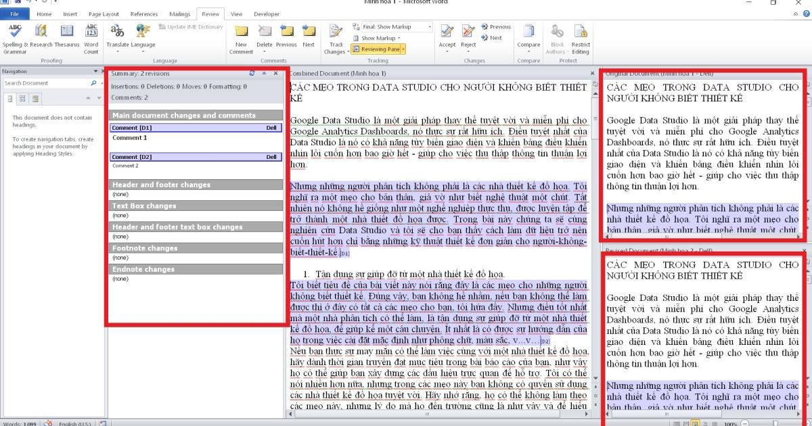Refresh the revisions summary pane
Viewport: 812px width, 426px height.
point(252,73)
